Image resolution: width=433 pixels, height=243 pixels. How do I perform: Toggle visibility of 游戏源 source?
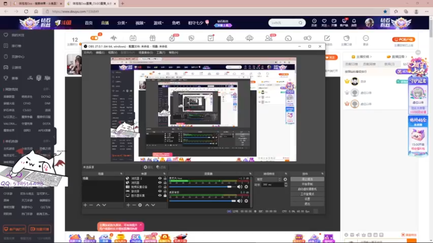[x=160, y=191]
